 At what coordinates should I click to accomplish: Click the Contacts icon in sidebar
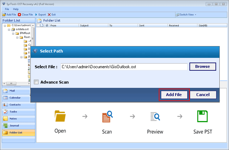(x=5, y=105)
